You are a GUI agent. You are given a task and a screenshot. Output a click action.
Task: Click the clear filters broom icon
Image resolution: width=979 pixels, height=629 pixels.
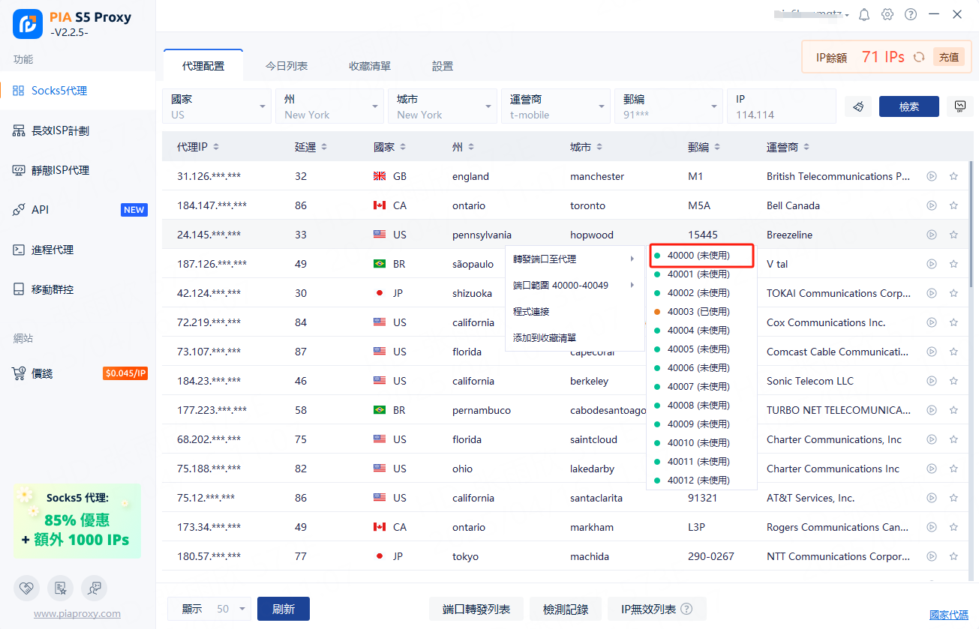point(858,106)
